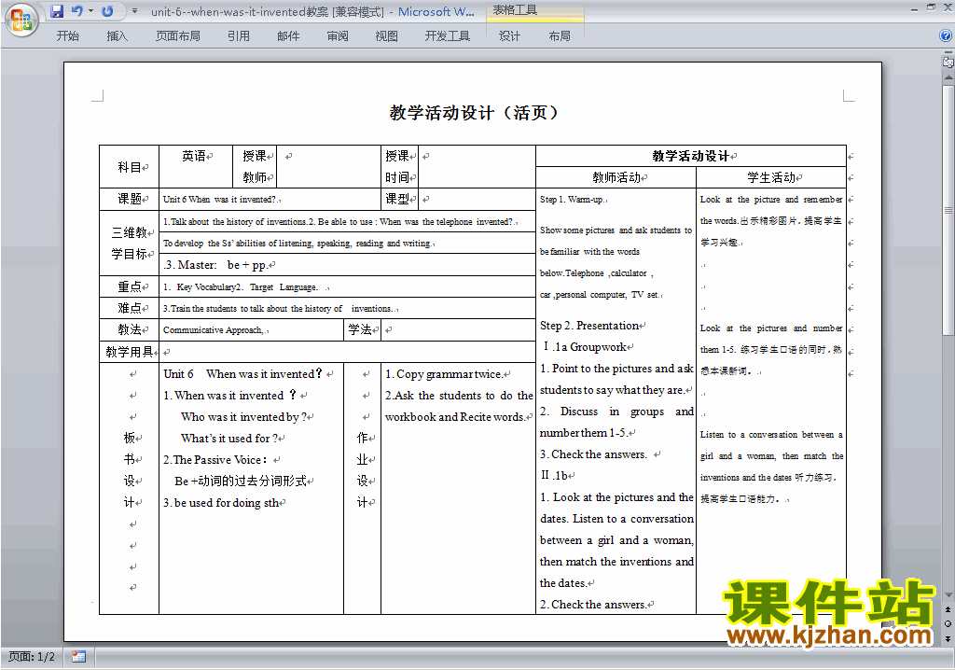
Task: Click the 课型 label cell
Action: [397, 200]
